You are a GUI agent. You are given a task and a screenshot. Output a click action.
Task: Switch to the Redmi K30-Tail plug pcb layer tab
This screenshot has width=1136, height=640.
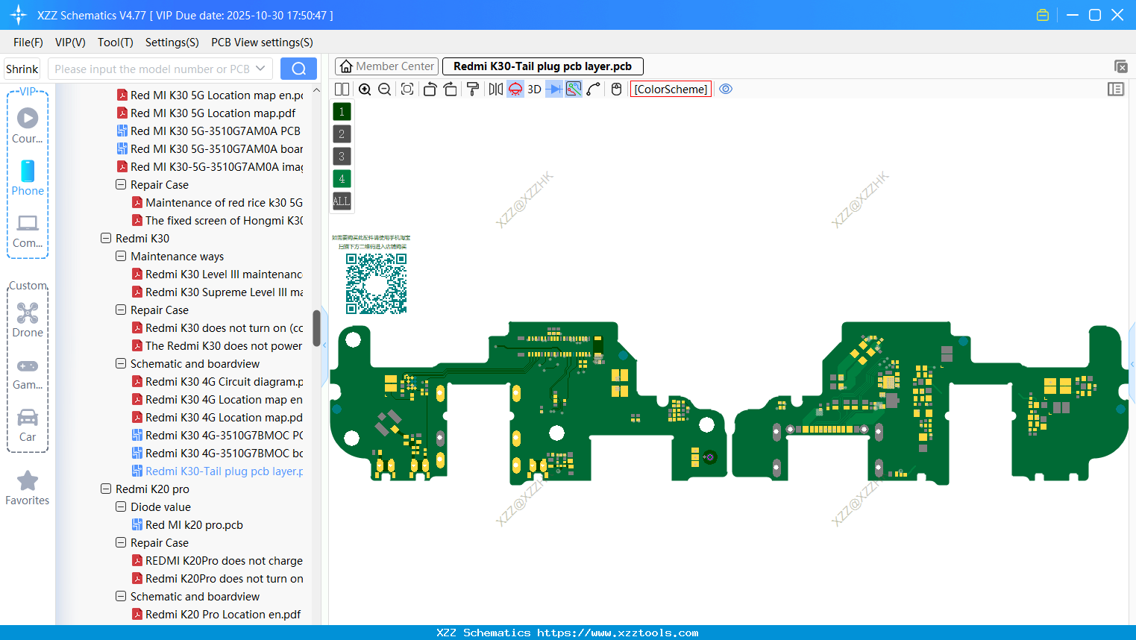point(542,66)
